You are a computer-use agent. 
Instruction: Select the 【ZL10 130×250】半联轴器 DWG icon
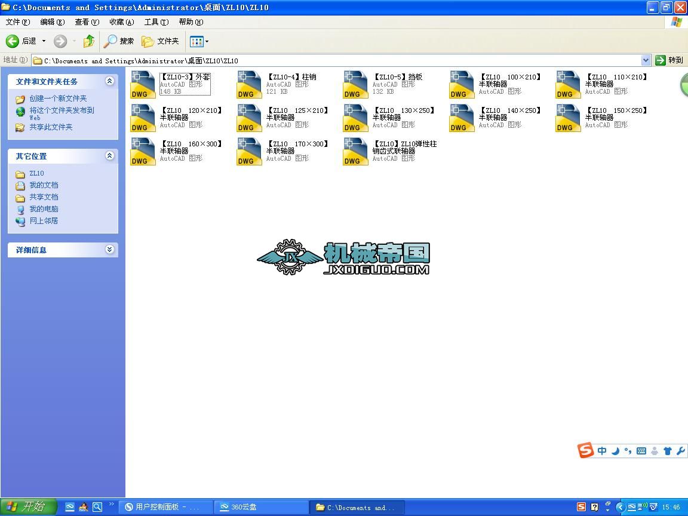(x=355, y=118)
